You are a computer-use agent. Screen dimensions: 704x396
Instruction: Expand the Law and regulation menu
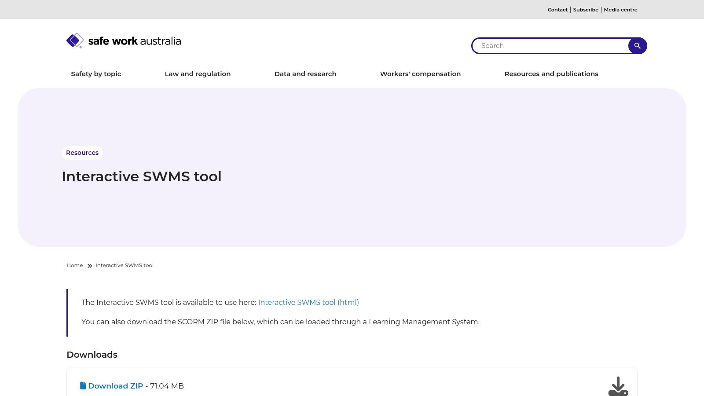point(198,74)
